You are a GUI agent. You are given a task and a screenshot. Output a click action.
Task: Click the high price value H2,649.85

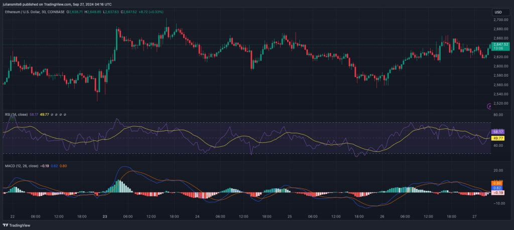93,12
